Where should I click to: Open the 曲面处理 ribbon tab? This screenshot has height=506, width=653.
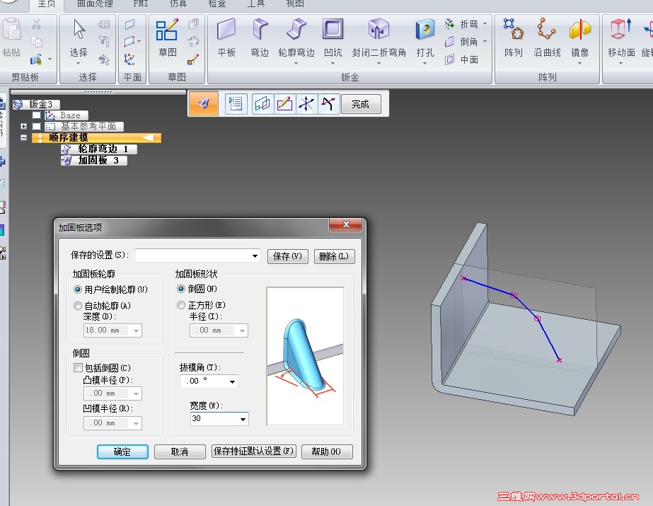pos(95,4)
